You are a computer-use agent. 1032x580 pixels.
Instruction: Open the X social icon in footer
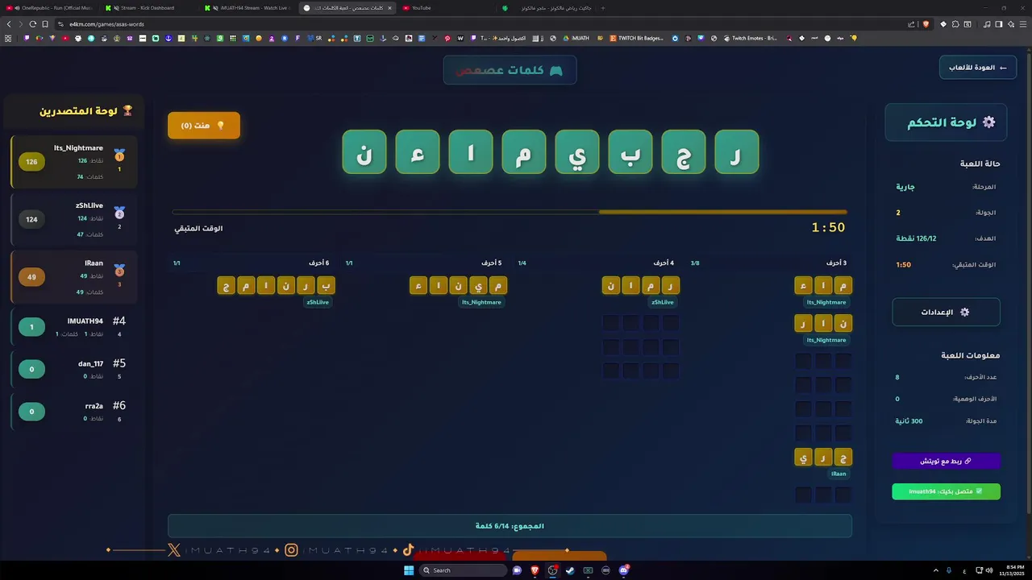click(174, 550)
